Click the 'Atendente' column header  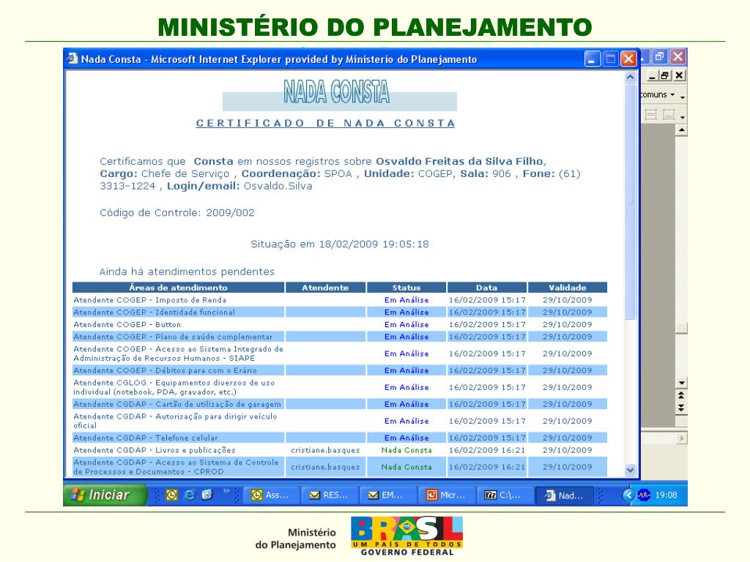[325, 288]
